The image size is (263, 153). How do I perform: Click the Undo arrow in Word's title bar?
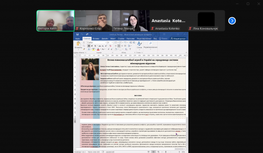82,34
